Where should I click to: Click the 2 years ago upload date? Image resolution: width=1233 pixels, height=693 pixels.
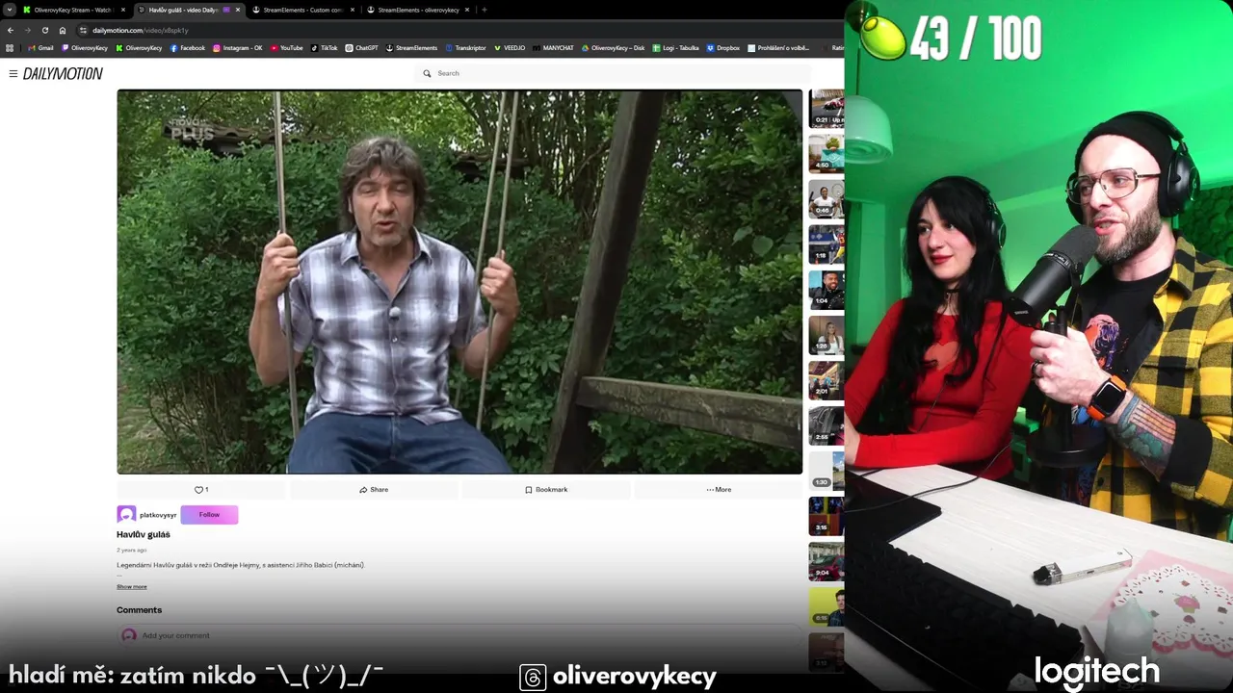click(x=132, y=551)
